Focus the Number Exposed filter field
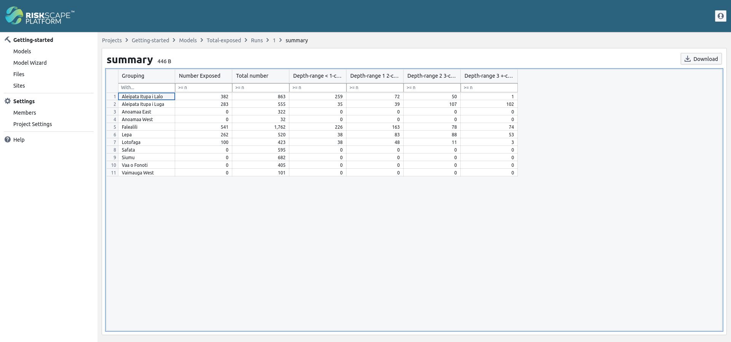This screenshot has width=731, height=342. [x=204, y=88]
